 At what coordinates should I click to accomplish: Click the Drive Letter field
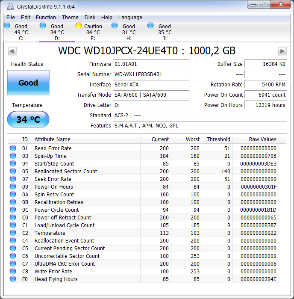point(151,105)
